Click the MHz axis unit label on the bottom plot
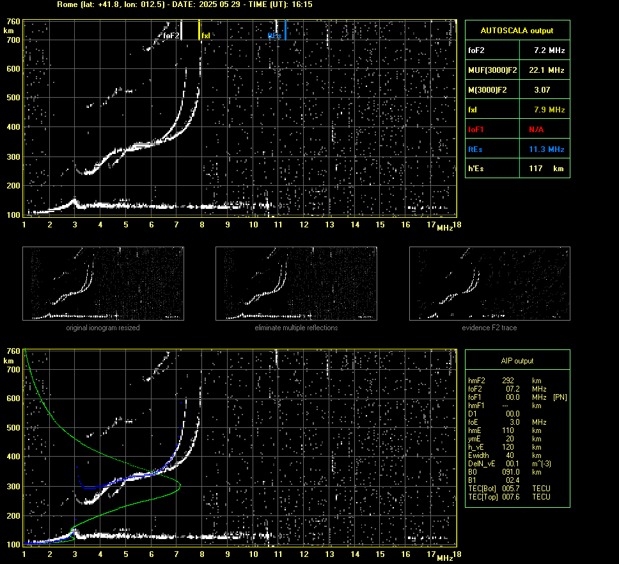 click(x=444, y=558)
